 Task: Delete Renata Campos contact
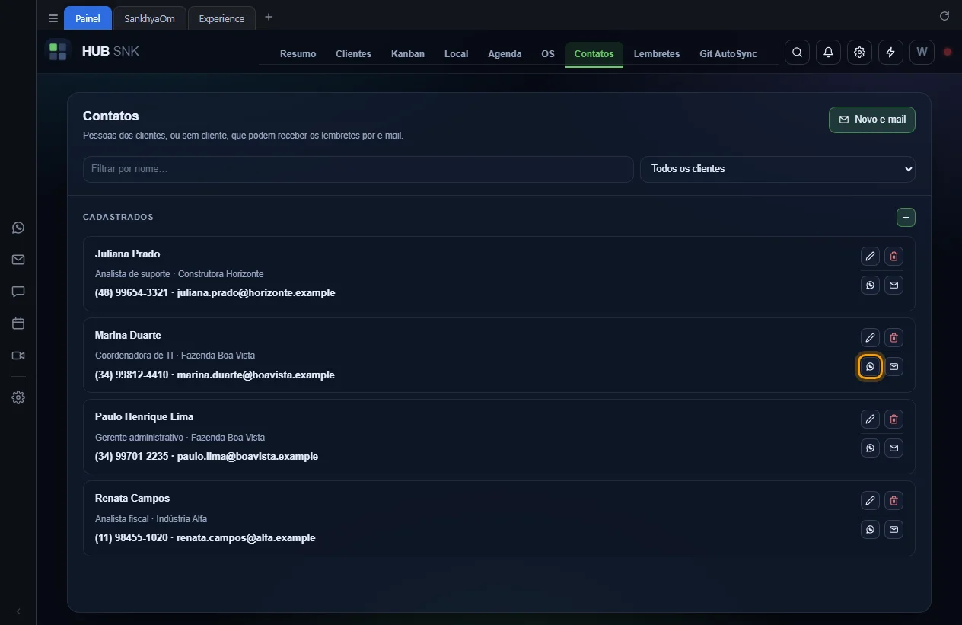pyautogui.click(x=894, y=501)
